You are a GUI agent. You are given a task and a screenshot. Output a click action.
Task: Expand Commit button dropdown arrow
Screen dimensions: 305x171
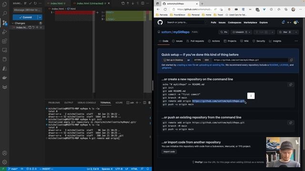[x=40, y=17]
